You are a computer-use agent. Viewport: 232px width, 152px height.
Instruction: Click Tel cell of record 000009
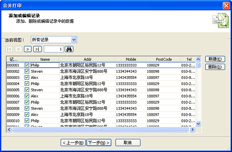pyautogui.click(x=188, y=114)
